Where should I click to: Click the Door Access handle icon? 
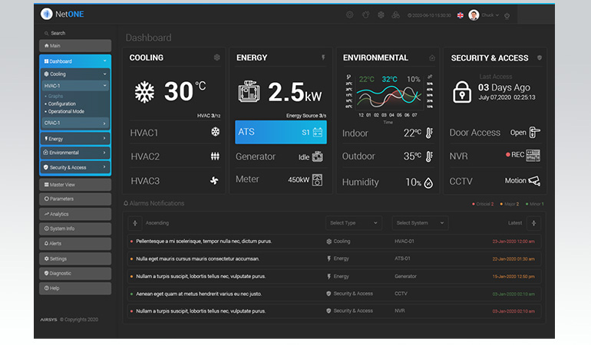(x=534, y=132)
